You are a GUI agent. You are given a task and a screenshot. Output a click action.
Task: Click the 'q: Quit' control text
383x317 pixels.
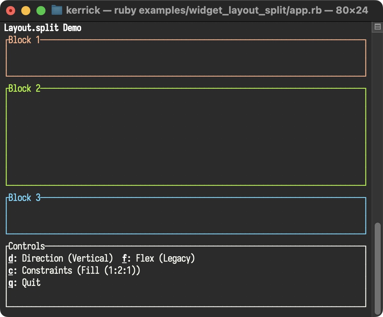(24, 282)
